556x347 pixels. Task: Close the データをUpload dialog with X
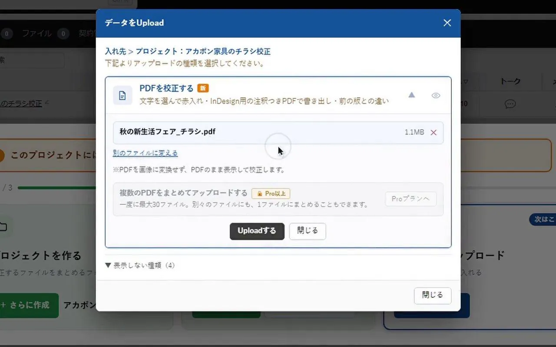tap(447, 23)
